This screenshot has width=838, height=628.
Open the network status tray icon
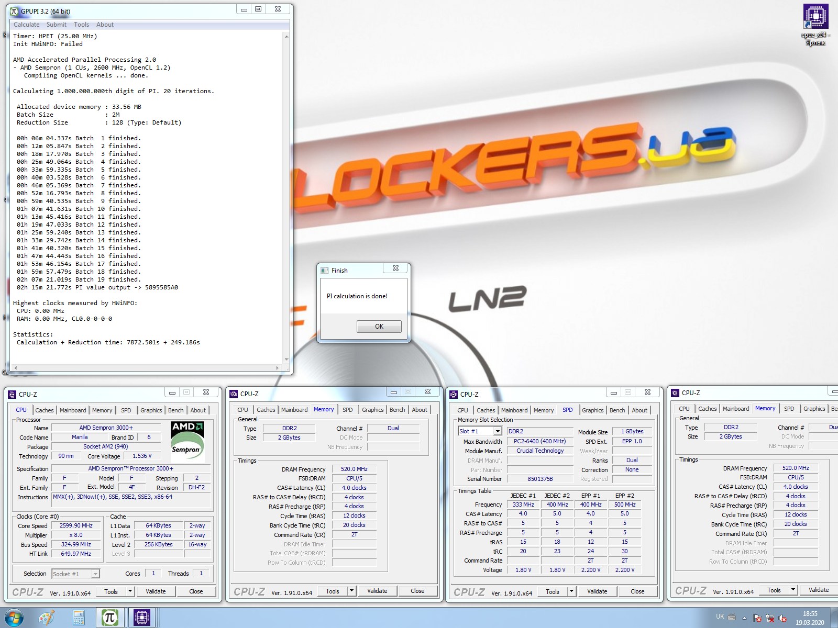770,618
